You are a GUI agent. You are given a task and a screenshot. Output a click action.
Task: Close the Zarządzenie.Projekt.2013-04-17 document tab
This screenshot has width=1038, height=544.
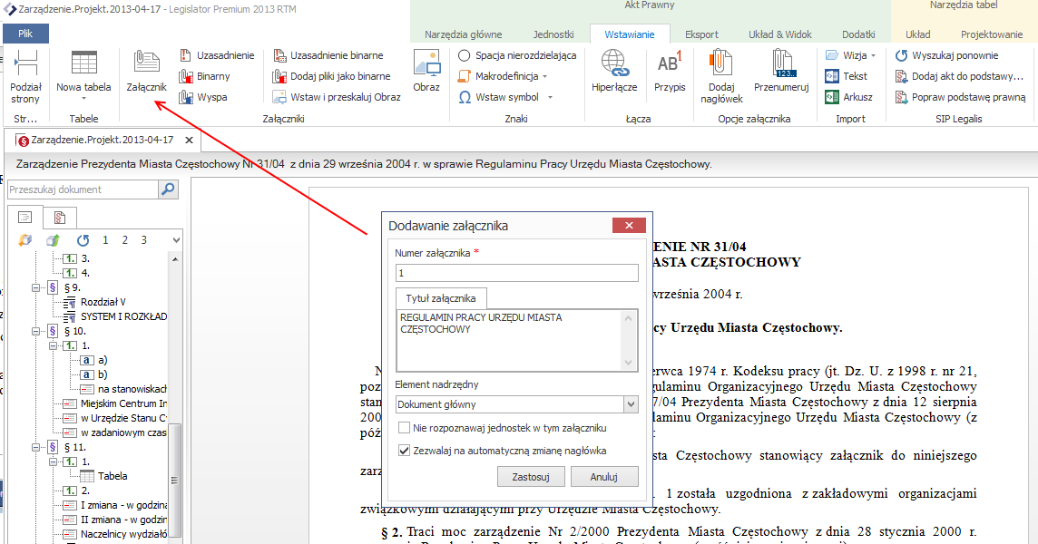pyautogui.click(x=190, y=141)
